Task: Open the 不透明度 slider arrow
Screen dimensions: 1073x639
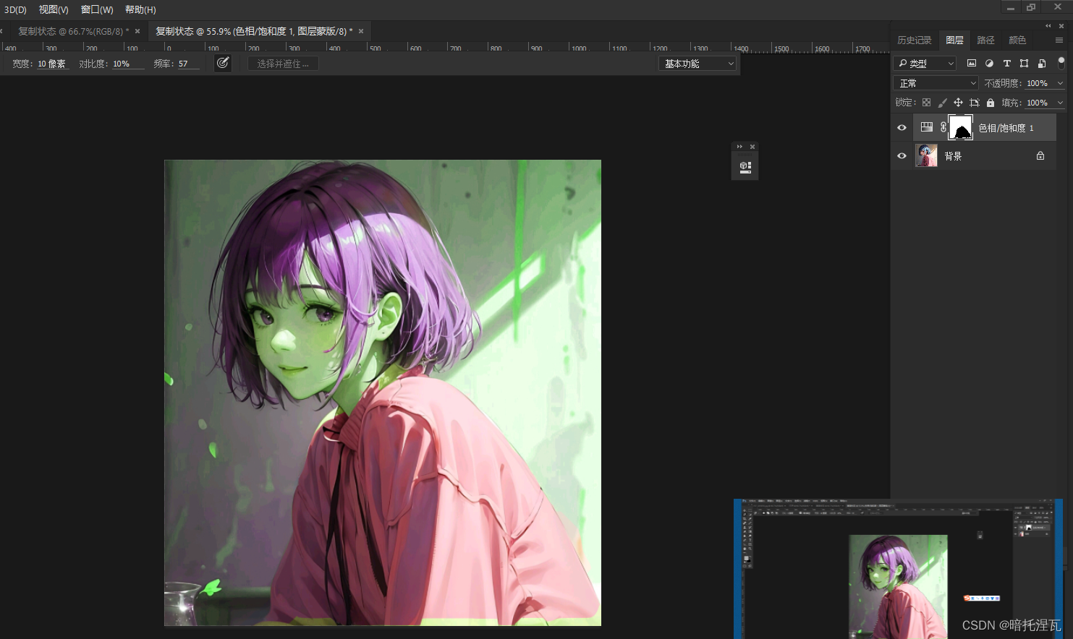Action: coord(1060,83)
